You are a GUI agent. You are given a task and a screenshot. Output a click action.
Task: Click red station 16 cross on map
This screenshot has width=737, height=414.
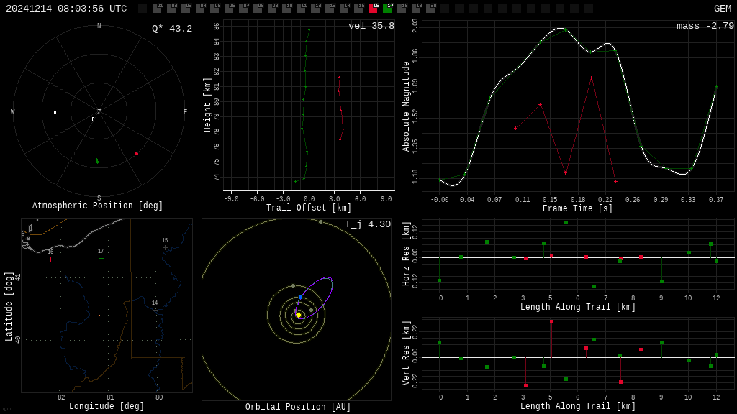(50, 259)
